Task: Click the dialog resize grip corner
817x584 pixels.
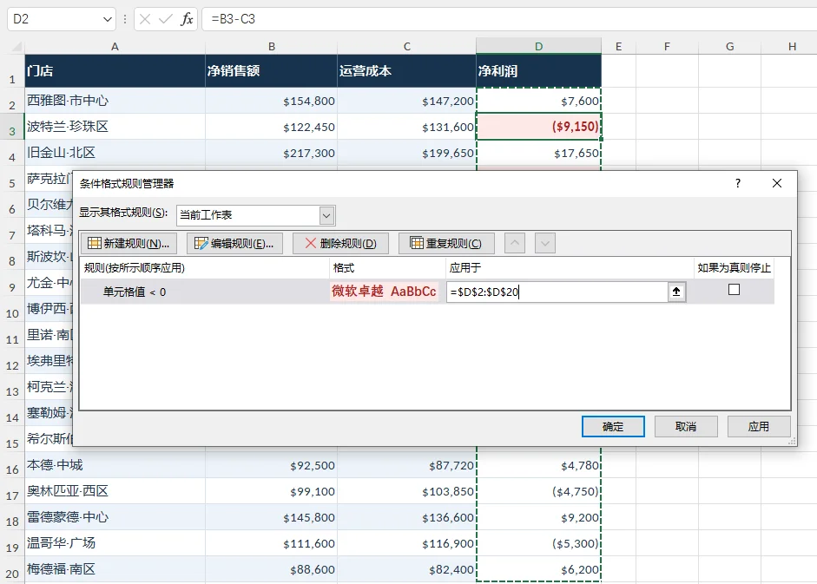Action: coord(793,442)
